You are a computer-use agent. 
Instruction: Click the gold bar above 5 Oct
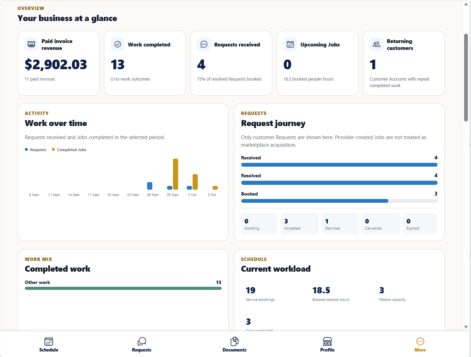[215, 188]
